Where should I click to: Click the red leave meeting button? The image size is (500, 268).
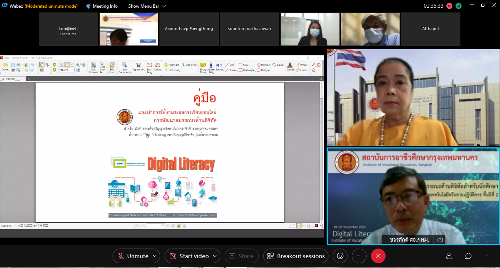click(x=378, y=256)
